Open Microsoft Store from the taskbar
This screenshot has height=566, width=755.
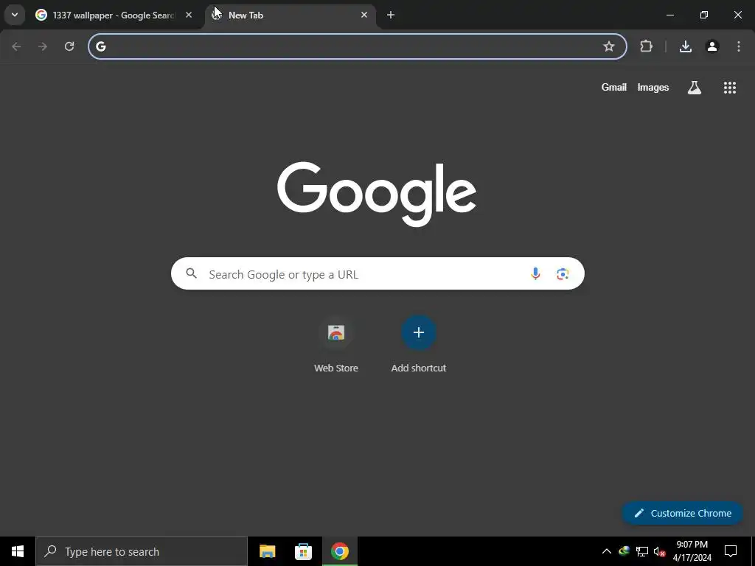click(x=303, y=551)
